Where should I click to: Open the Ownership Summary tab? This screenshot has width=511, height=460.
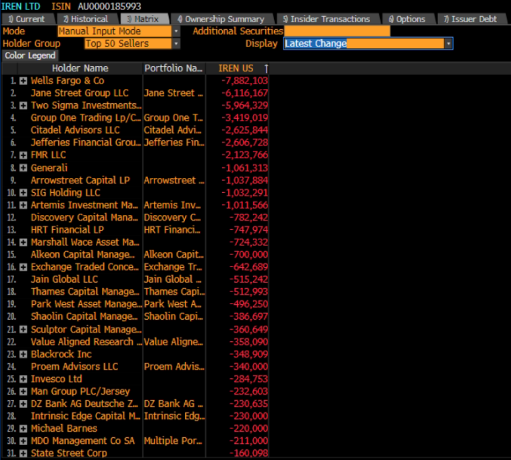point(222,19)
